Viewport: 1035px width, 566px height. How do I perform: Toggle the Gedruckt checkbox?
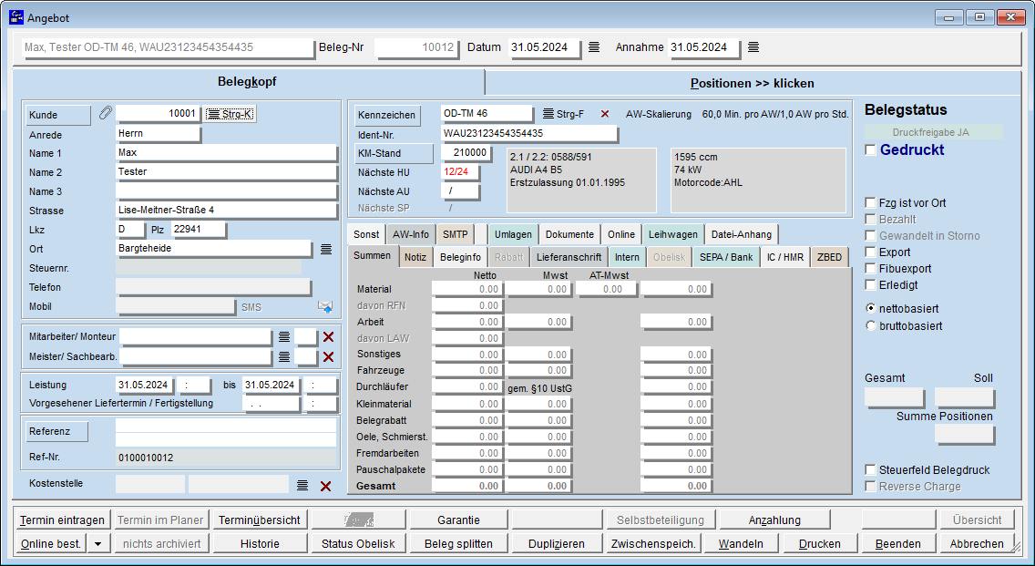tap(871, 149)
